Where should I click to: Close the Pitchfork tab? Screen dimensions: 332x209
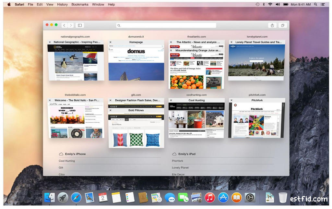click(x=231, y=100)
